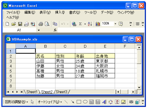The height and width of the screenshot is (108, 147).
Task: Insert a horizontal Text Box
Action: coord(91,102)
